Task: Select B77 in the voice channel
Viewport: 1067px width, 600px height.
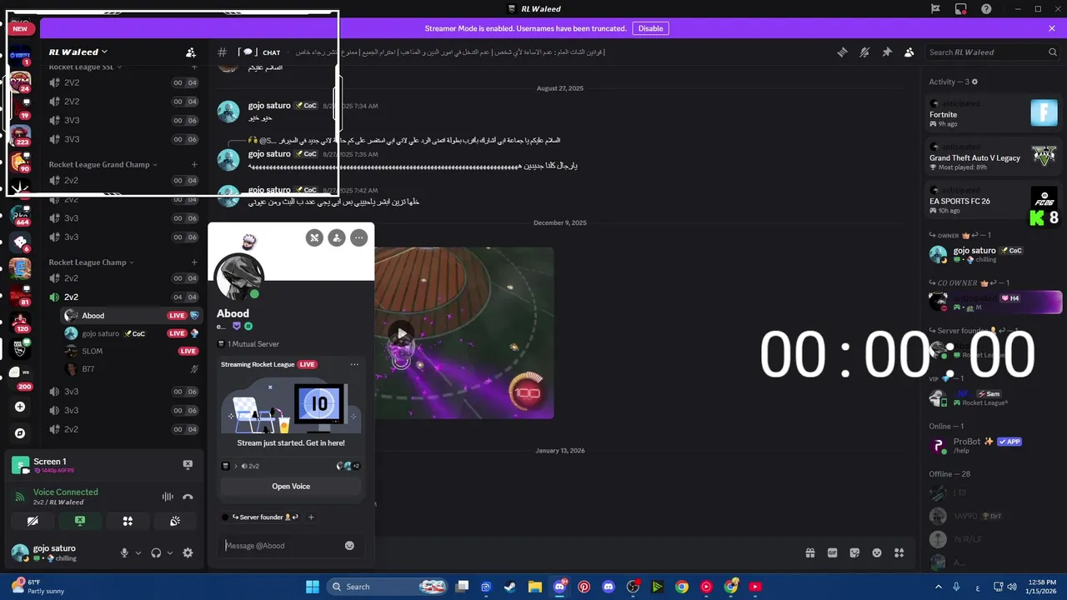Action: pos(132,368)
